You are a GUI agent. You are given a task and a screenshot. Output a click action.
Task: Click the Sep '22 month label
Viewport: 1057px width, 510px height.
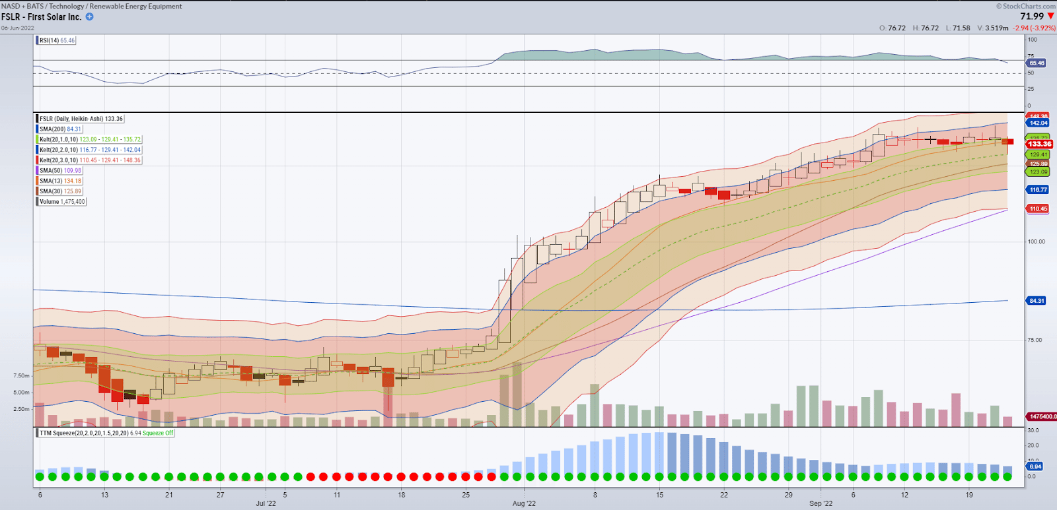(x=821, y=503)
